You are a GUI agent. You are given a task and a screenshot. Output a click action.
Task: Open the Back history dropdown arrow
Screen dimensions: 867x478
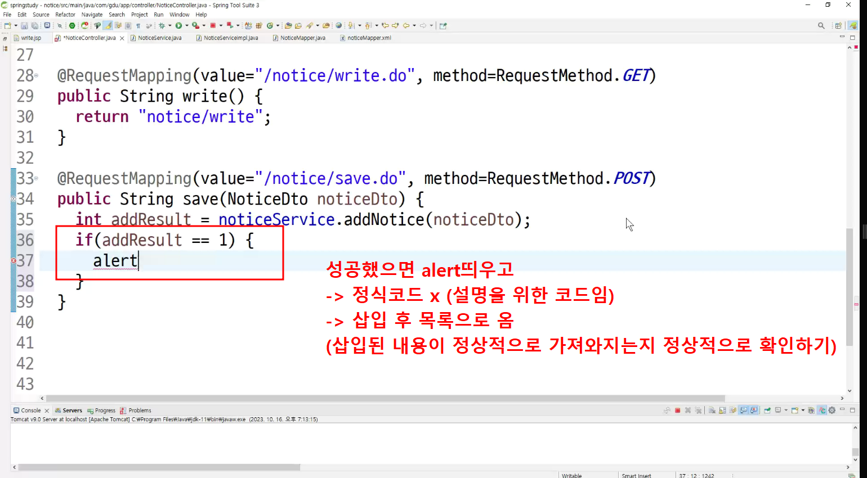(414, 25)
